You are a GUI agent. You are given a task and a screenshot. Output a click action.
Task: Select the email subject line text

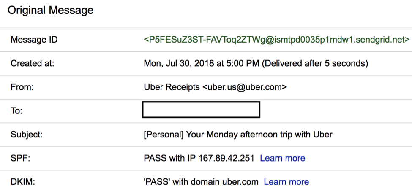[x=238, y=135]
